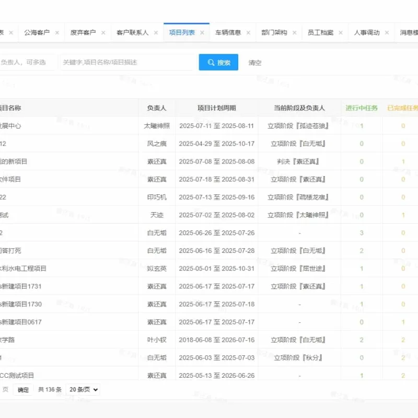Viewport: 418px width, 418px height.
Task: Click the total count text 共 136 条
Action: click(50, 389)
